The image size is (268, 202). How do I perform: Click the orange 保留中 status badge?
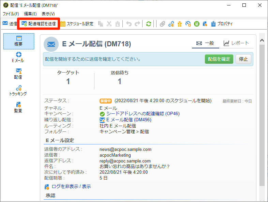[106, 101]
